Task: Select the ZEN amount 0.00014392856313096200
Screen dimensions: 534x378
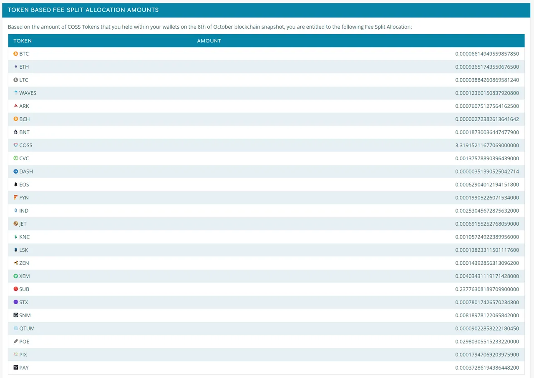Action: 487,263
